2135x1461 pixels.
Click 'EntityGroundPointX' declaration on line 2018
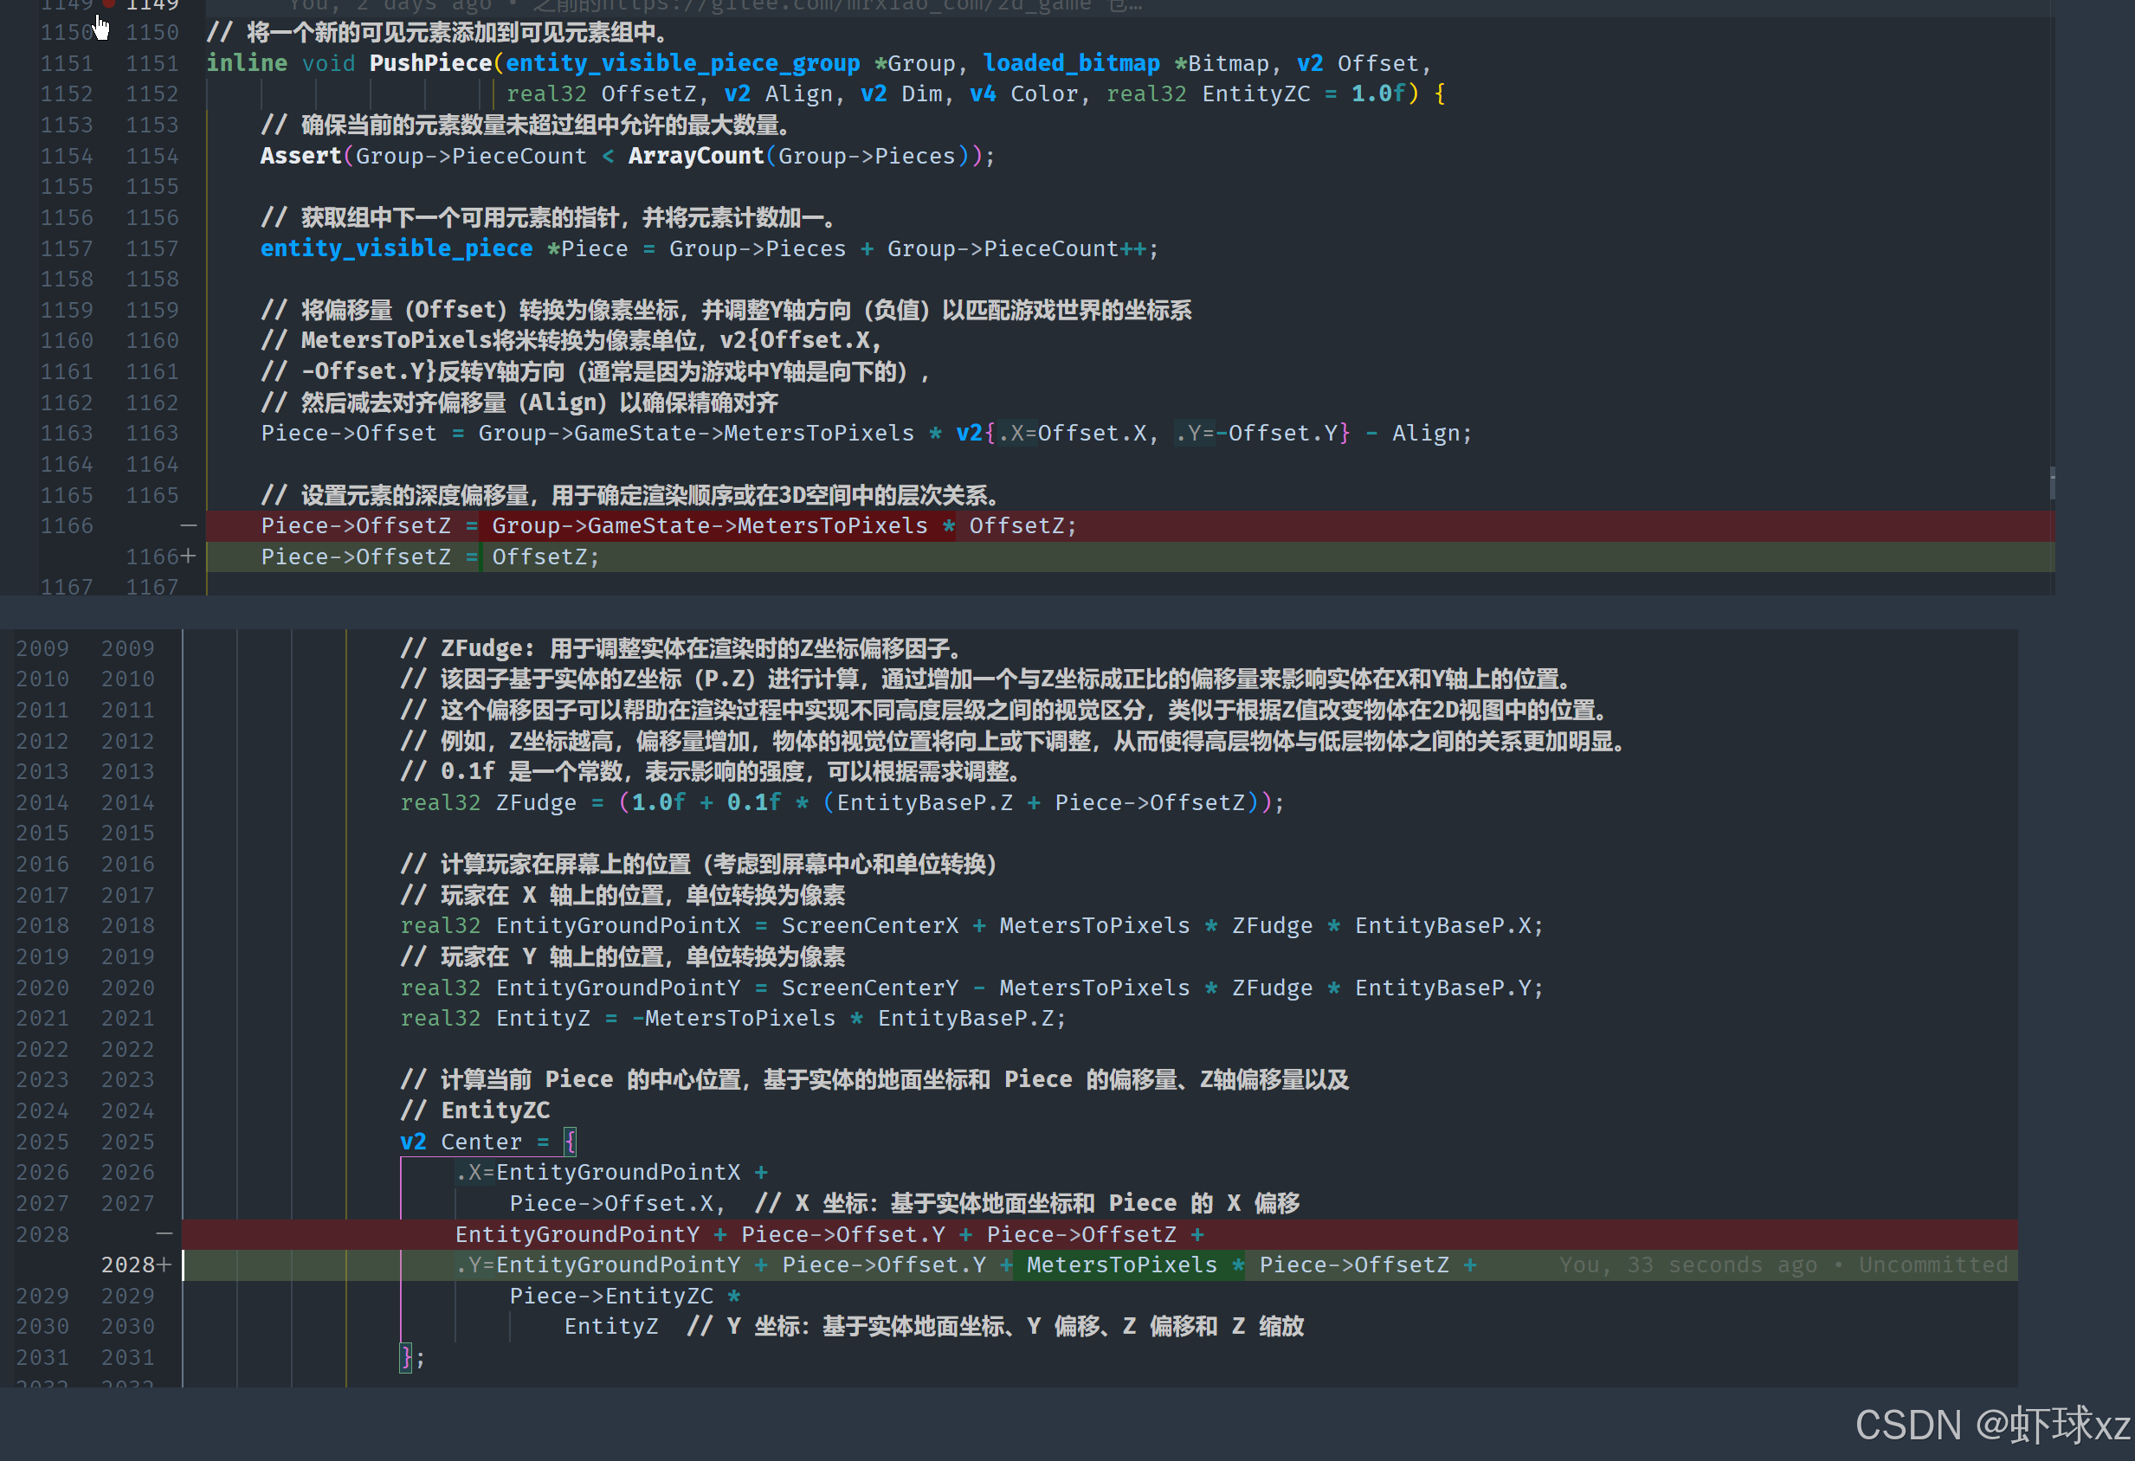[x=617, y=925]
